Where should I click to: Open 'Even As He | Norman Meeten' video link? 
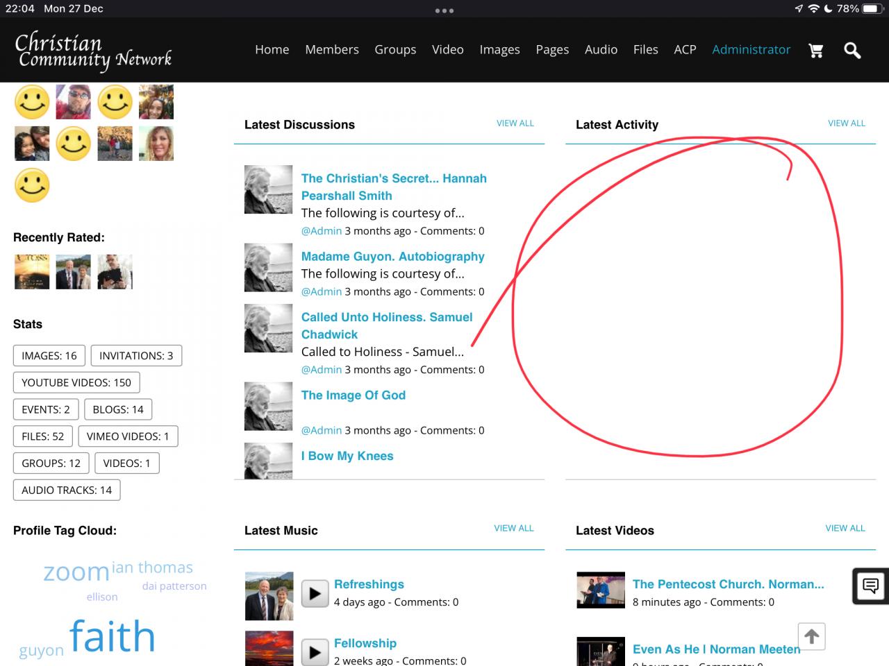[716, 649]
